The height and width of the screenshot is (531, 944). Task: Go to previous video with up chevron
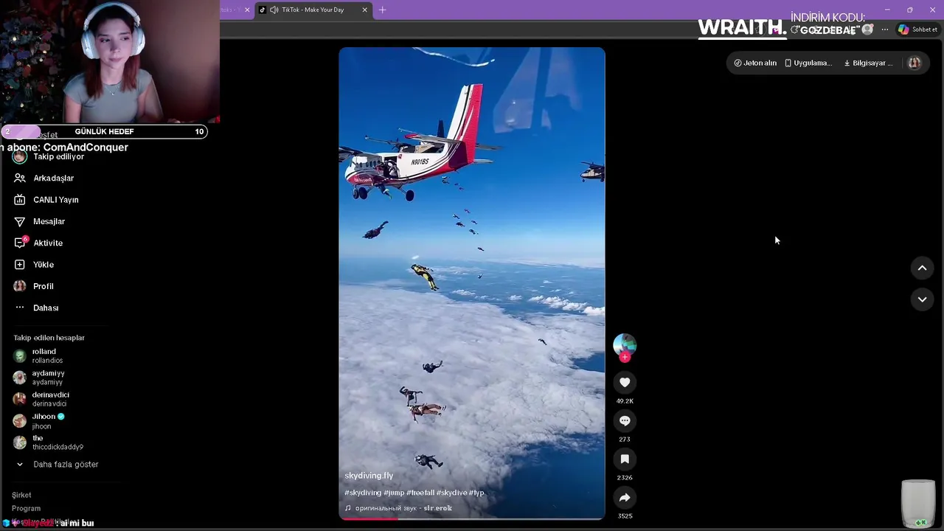pos(922,268)
